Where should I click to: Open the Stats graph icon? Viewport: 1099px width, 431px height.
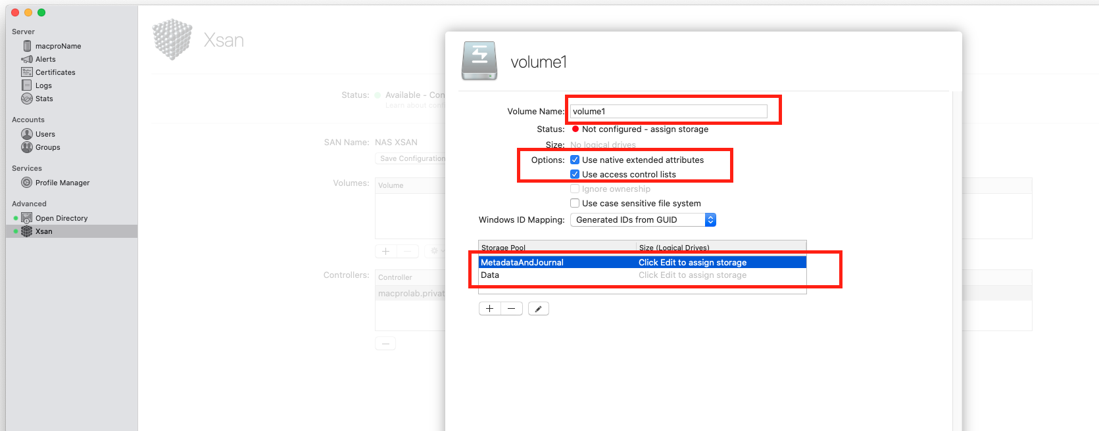pyautogui.click(x=27, y=99)
